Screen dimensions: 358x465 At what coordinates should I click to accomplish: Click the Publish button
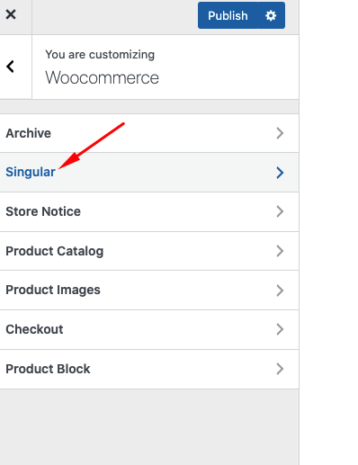point(228,15)
